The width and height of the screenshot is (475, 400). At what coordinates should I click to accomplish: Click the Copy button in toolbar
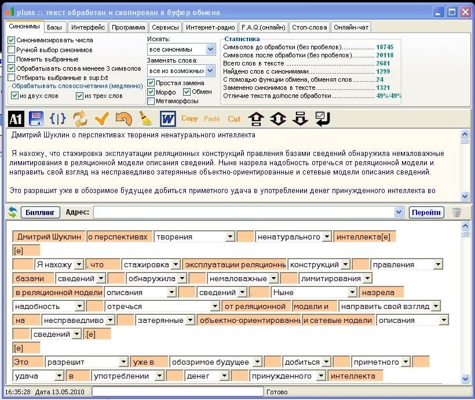pyautogui.click(x=189, y=119)
